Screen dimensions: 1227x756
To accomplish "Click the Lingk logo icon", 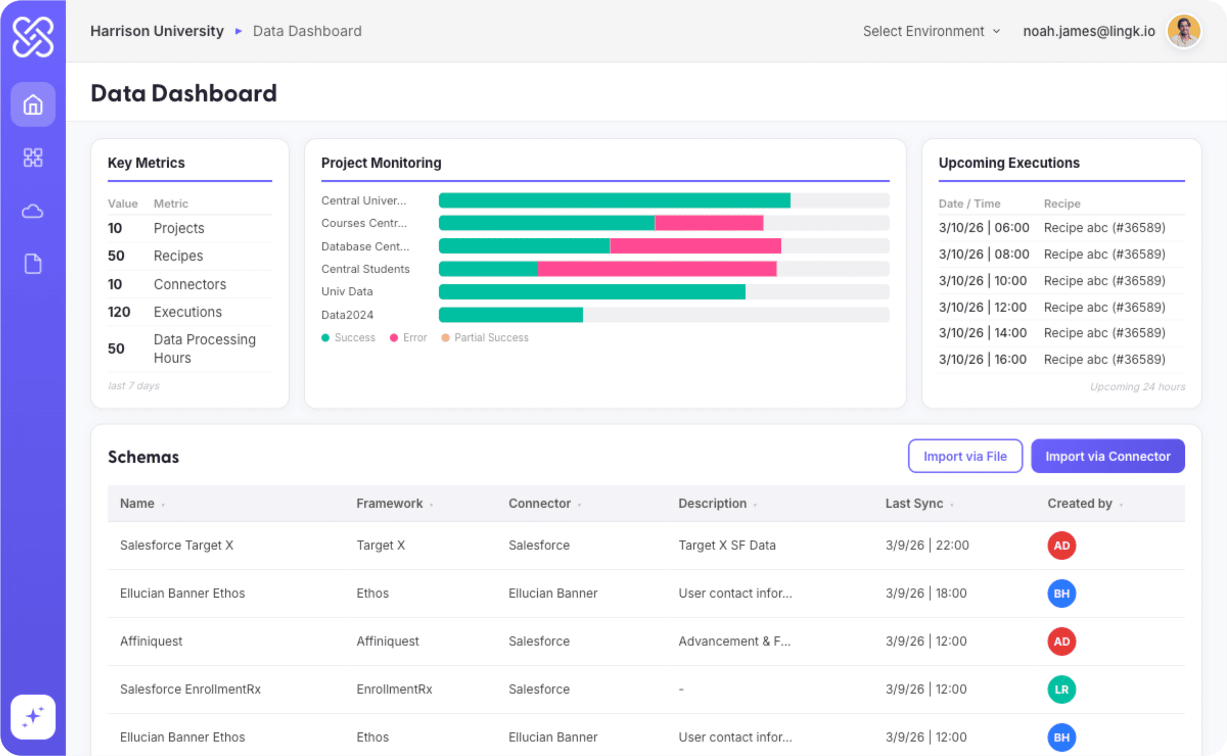I will (x=33, y=37).
